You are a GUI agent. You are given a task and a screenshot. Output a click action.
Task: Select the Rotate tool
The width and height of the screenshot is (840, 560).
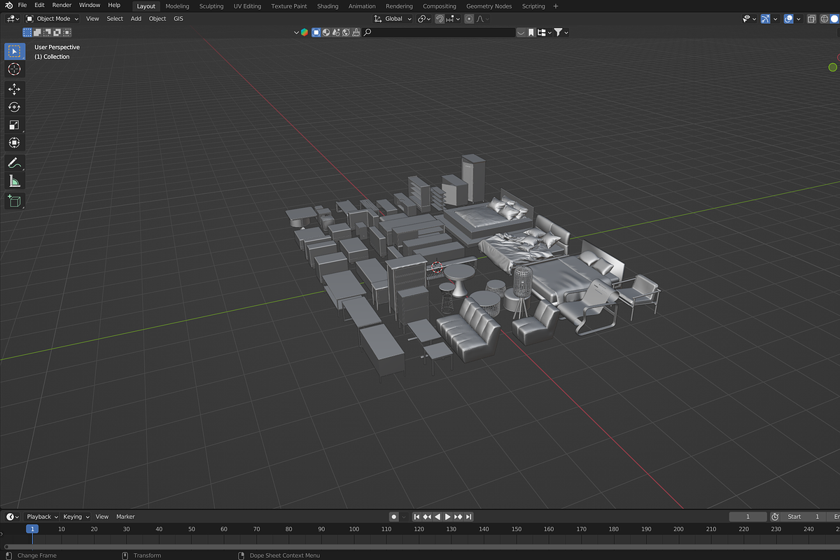[x=15, y=107]
